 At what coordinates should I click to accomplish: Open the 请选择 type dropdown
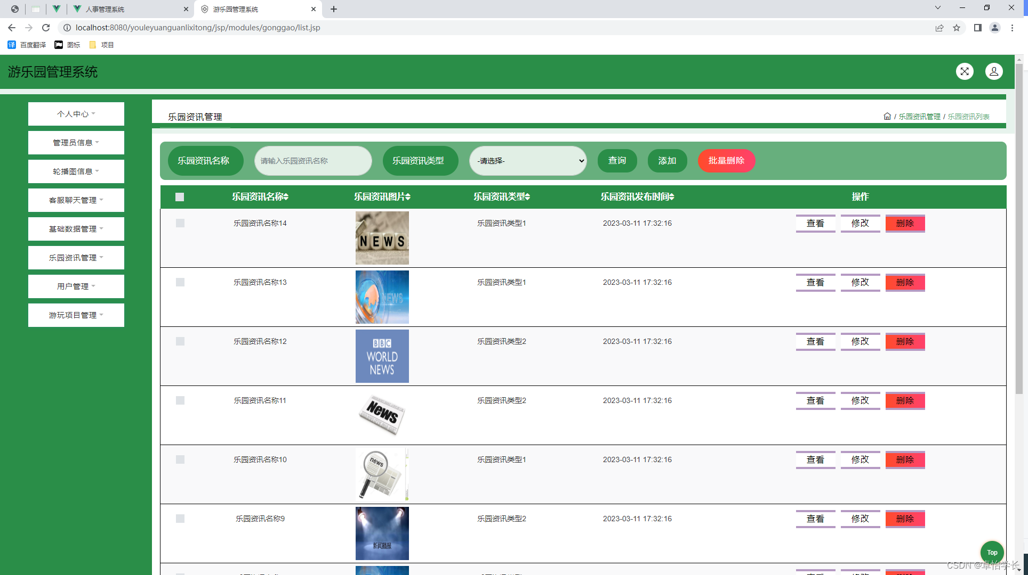[x=528, y=161]
